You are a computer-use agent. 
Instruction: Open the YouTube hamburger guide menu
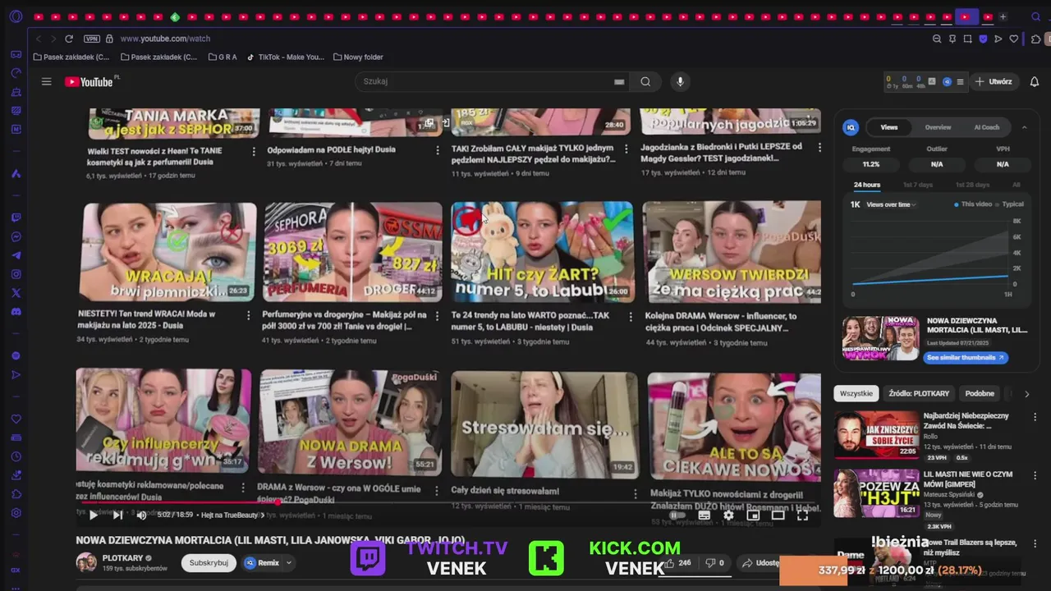tap(47, 81)
